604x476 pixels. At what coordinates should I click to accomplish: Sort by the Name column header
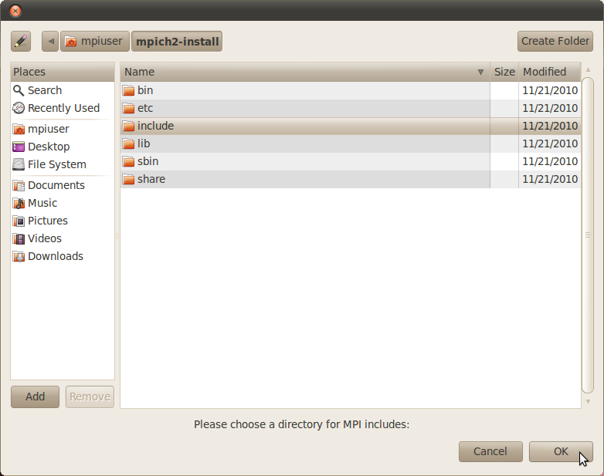304,72
